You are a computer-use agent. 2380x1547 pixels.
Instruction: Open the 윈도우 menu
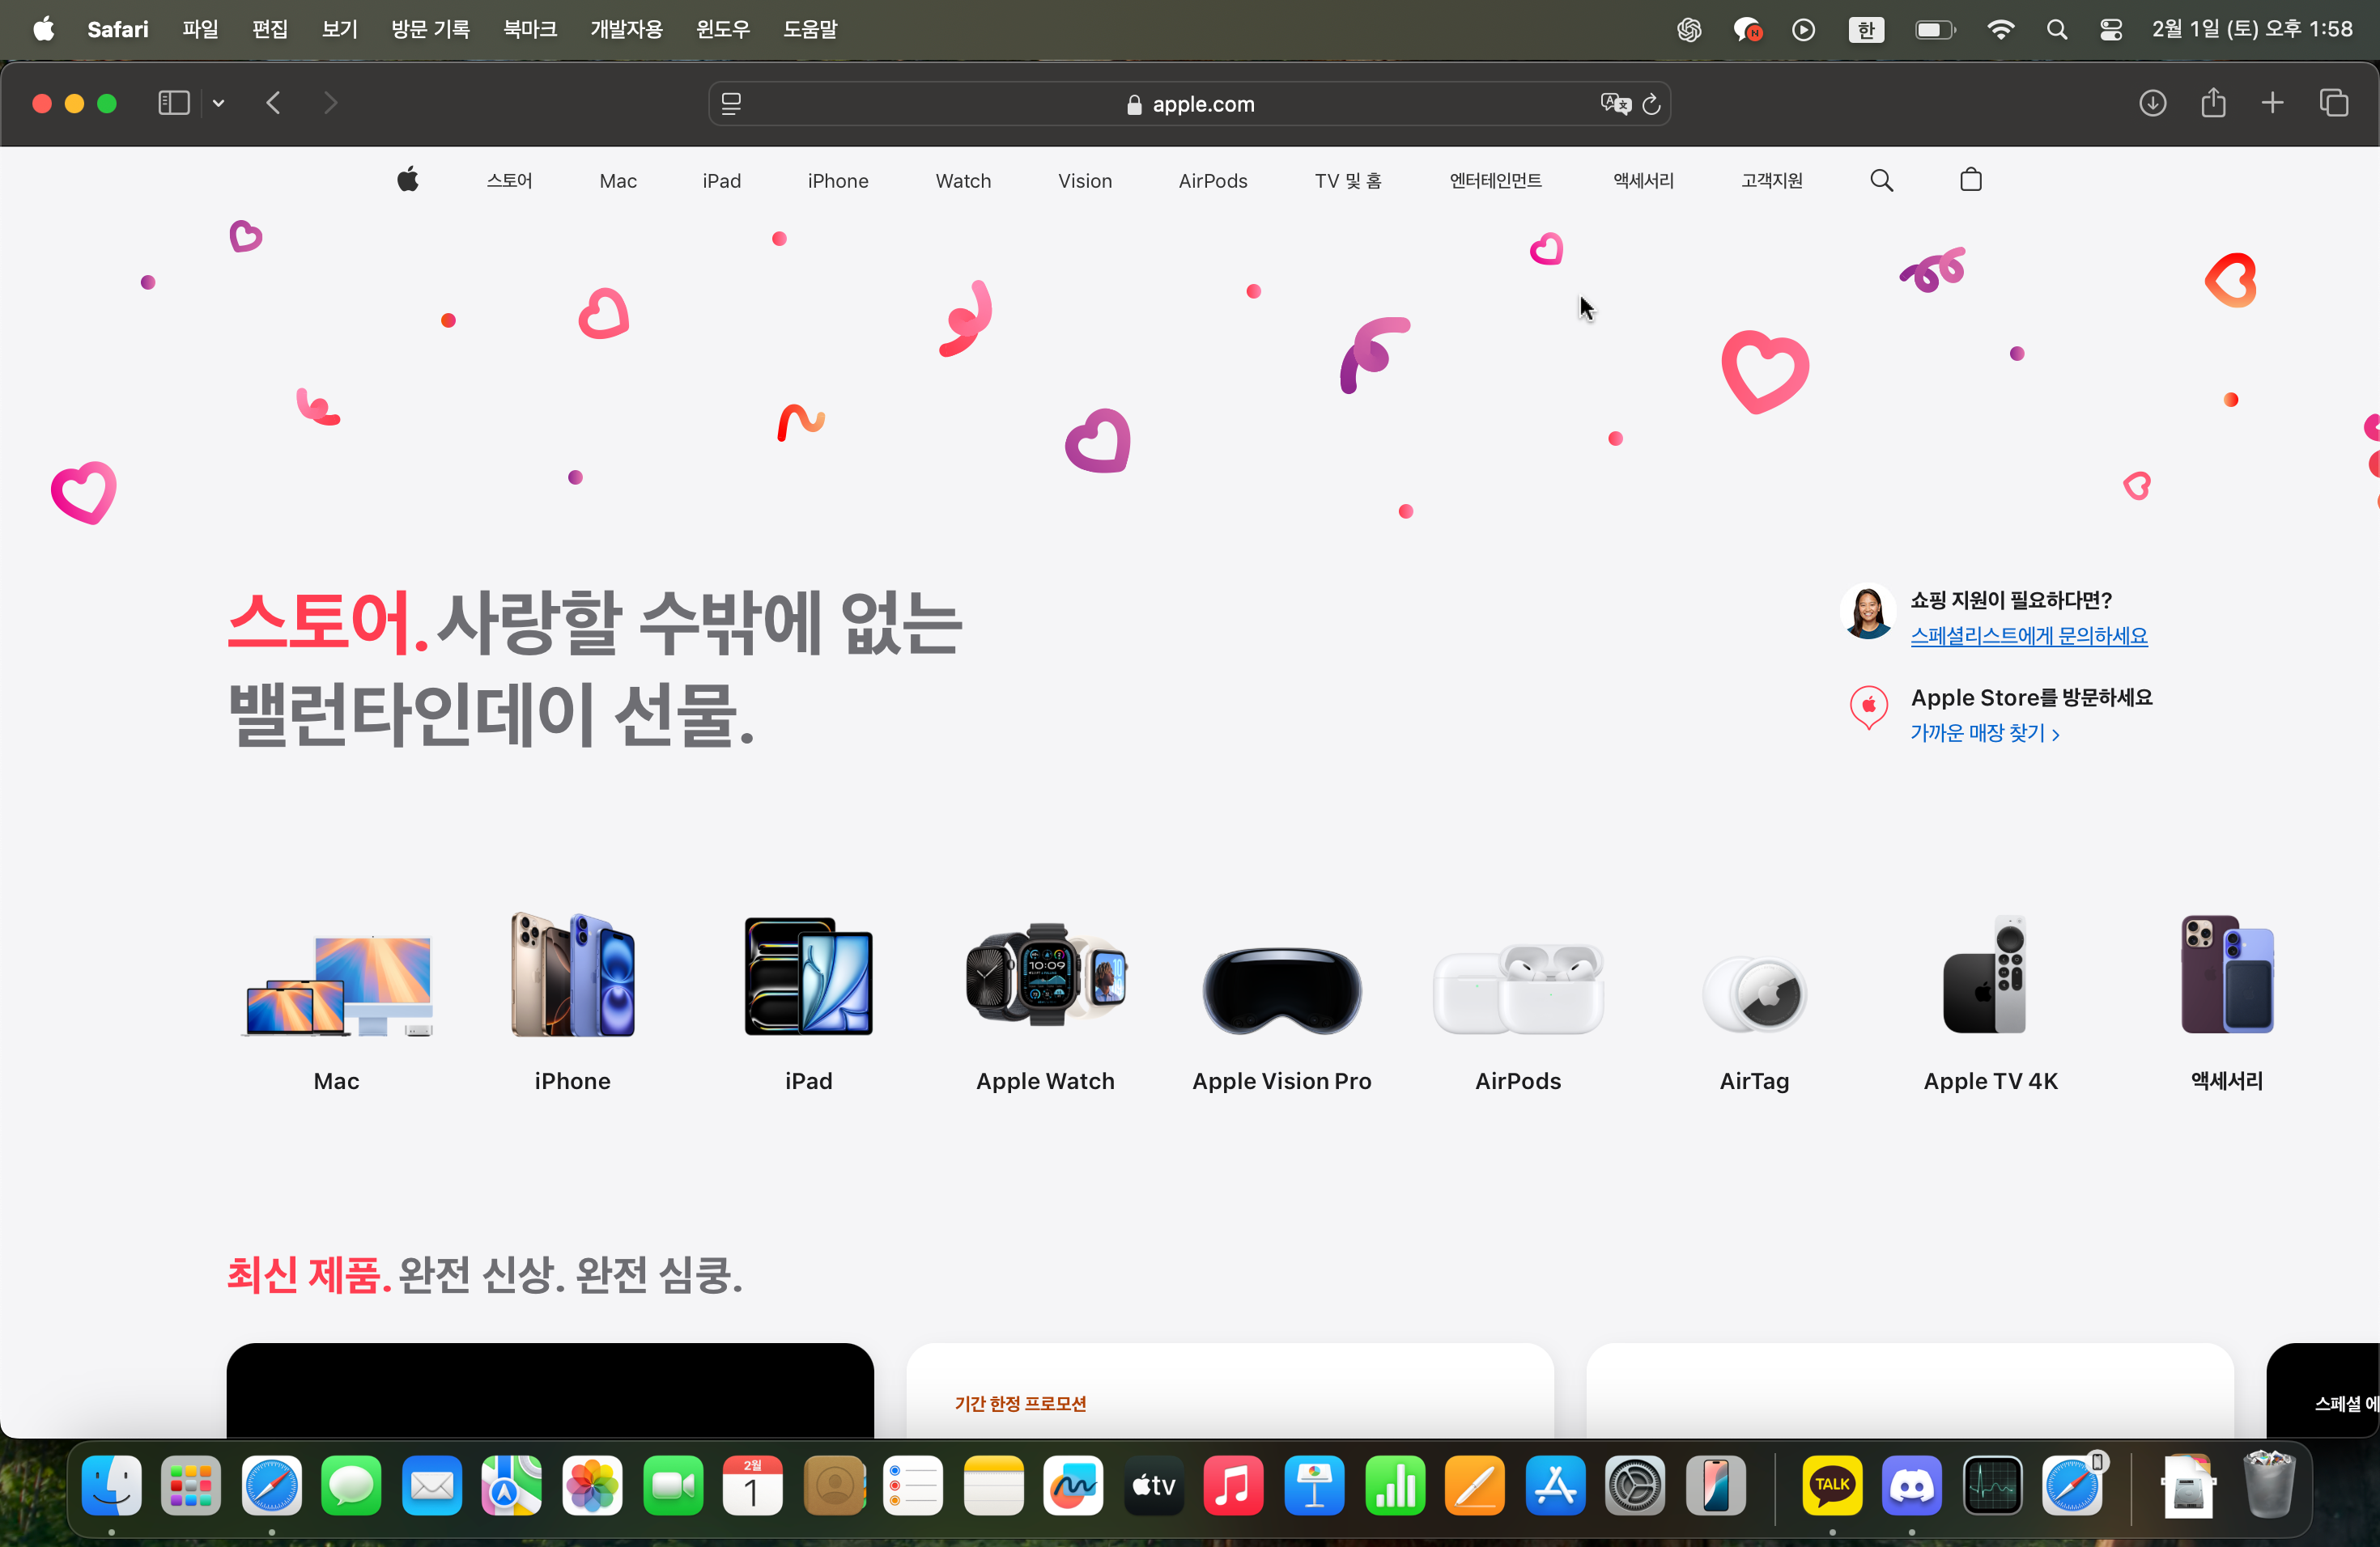click(x=723, y=29)
